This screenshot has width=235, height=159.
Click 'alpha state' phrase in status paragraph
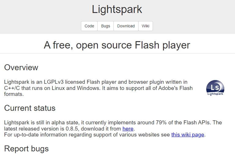coord(65,123)
